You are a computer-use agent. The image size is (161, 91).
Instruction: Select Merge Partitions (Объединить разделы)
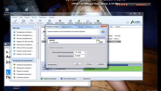[x=22, y=68]
